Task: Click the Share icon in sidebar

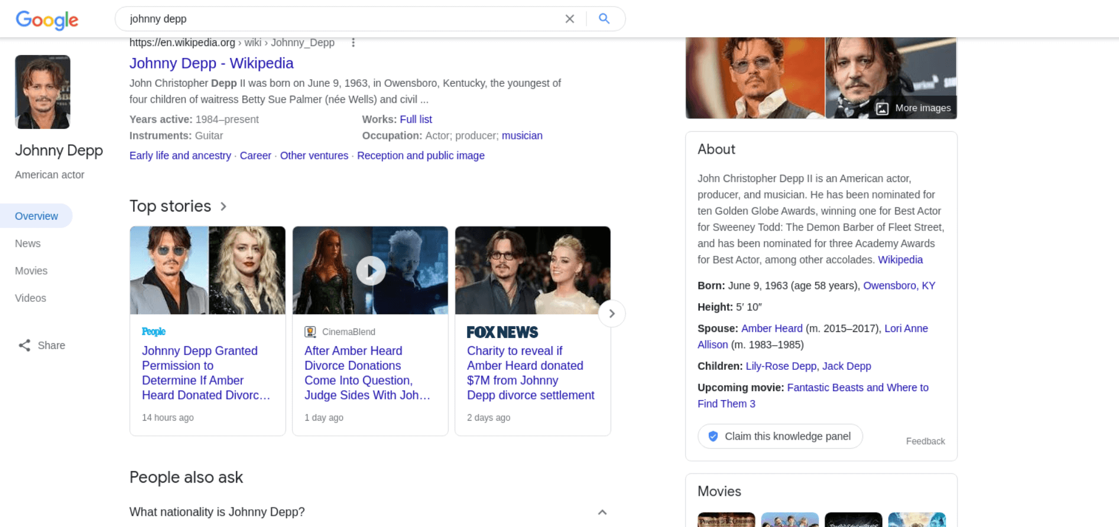Action: 24,346
